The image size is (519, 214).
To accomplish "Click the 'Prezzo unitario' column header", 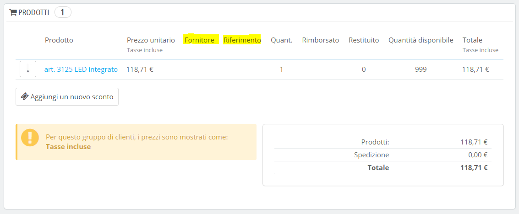I will point(151,40).
